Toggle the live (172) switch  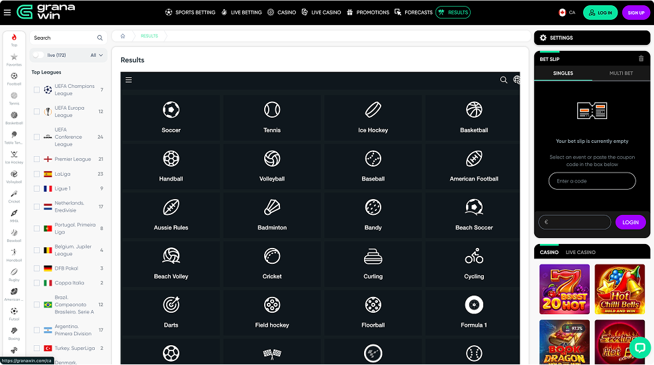38,55
